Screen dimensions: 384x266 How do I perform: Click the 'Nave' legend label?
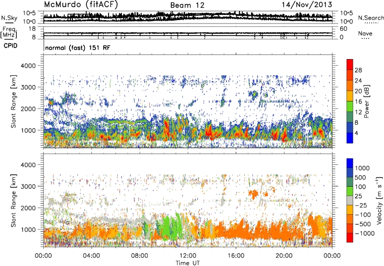(365, 34)
